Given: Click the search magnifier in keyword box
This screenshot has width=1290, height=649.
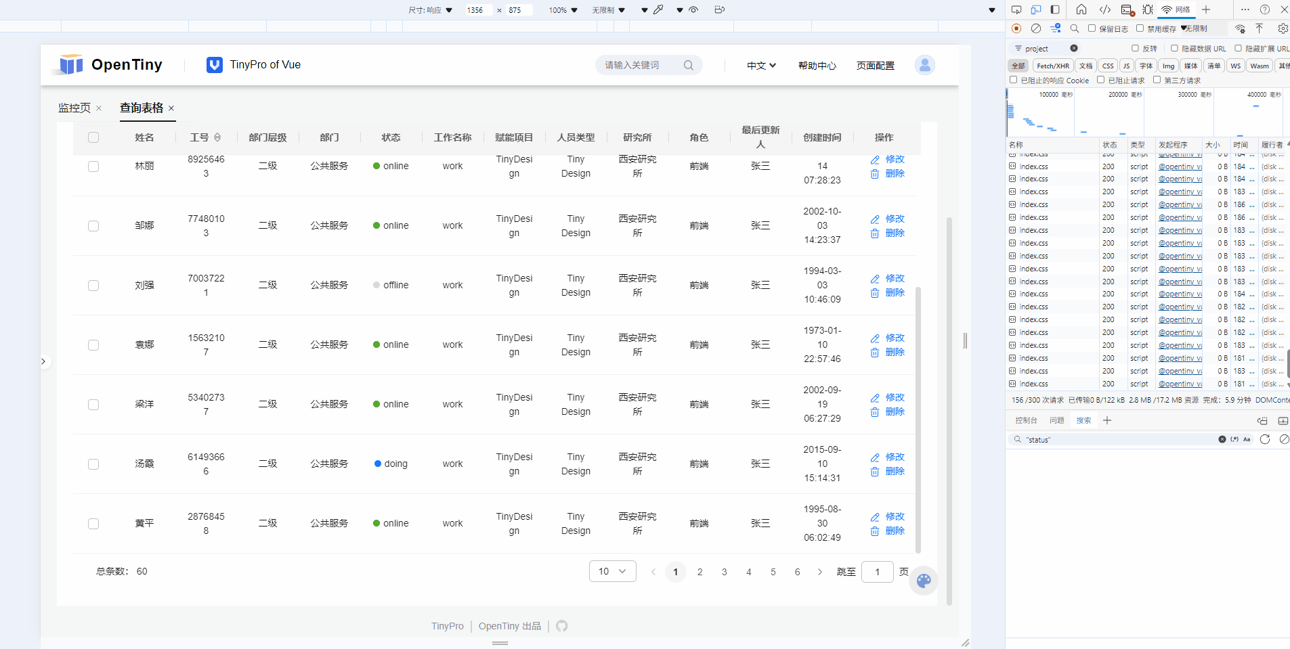Looking at the screenshot, I should pyautogui.click(x=688, y=66).
